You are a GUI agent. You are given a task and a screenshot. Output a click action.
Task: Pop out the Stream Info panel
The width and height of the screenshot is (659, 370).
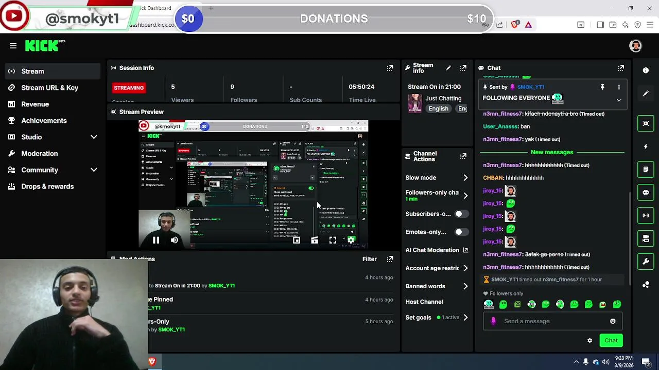pyautogui.click(x=463, y=68)
